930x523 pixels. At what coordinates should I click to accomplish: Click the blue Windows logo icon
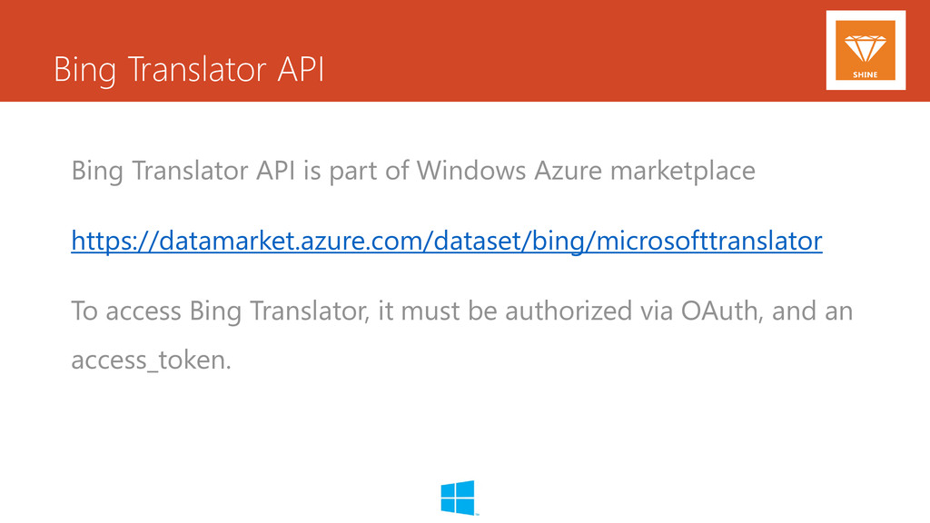pos(458,498)
